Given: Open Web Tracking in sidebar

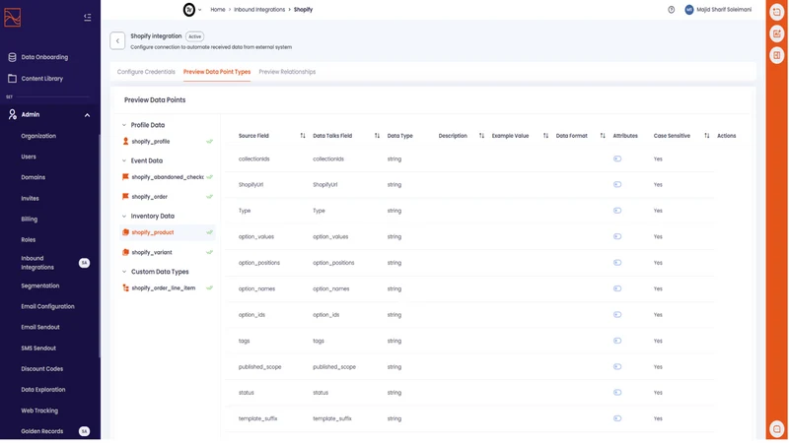Looking at the screenshot, I should click(39, 411).
